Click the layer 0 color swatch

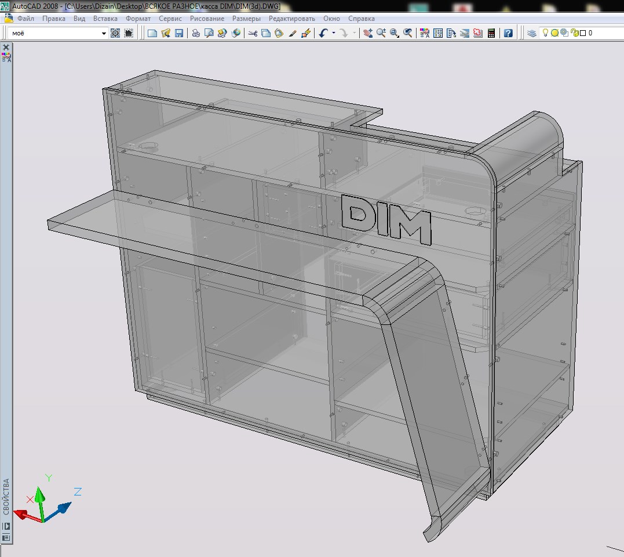[583, 33]
